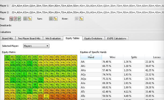
Task: Select the KTo cell in the equity matrix
Action: pos(13,80)
